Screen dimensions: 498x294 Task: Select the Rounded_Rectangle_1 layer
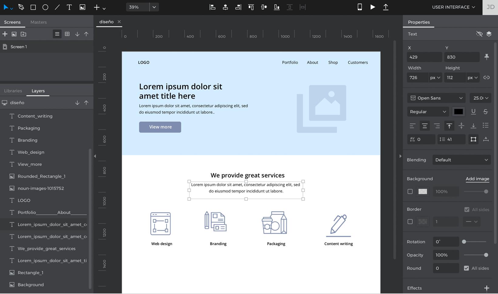[x=42, y=176]
